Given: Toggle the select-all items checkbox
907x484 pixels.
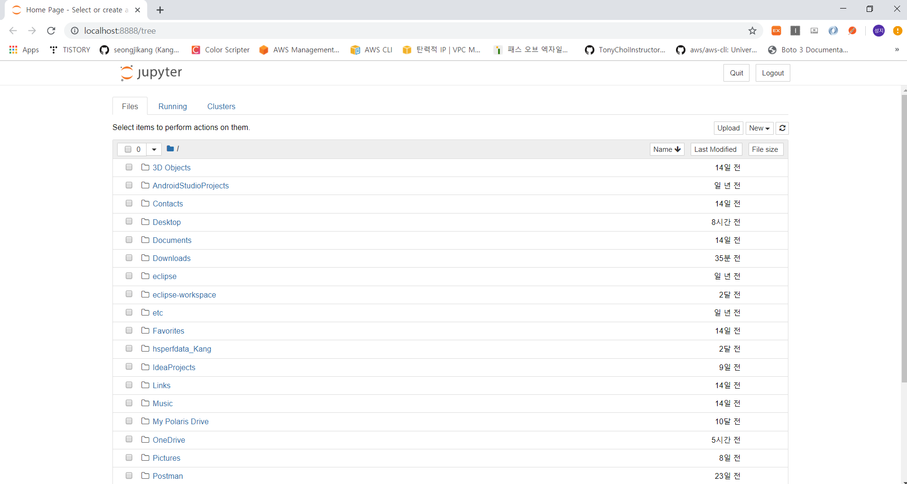Looking at the screenshot, I should tap(128, 149).
